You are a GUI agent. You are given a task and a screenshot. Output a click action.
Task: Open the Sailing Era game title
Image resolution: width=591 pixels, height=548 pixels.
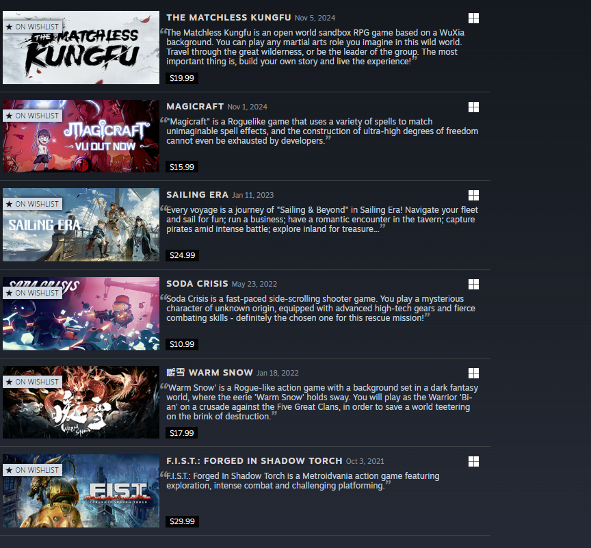tap(197, 195)
